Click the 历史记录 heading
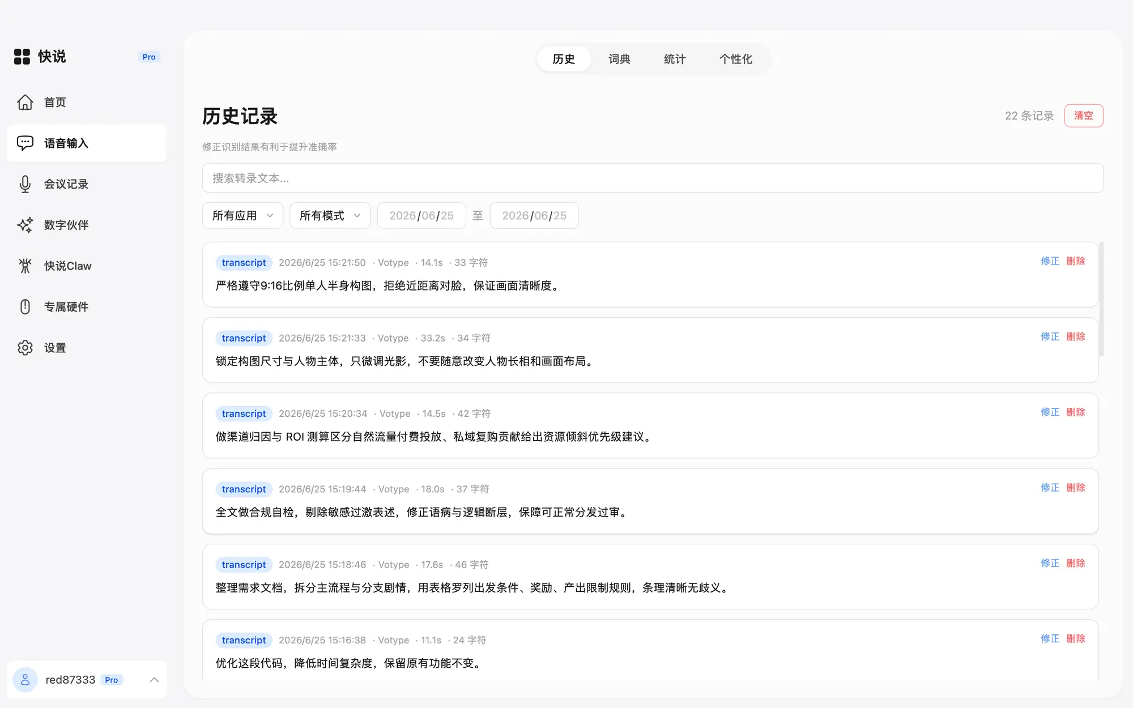This screenshot has height=708, width=1133. coord(240,116)
